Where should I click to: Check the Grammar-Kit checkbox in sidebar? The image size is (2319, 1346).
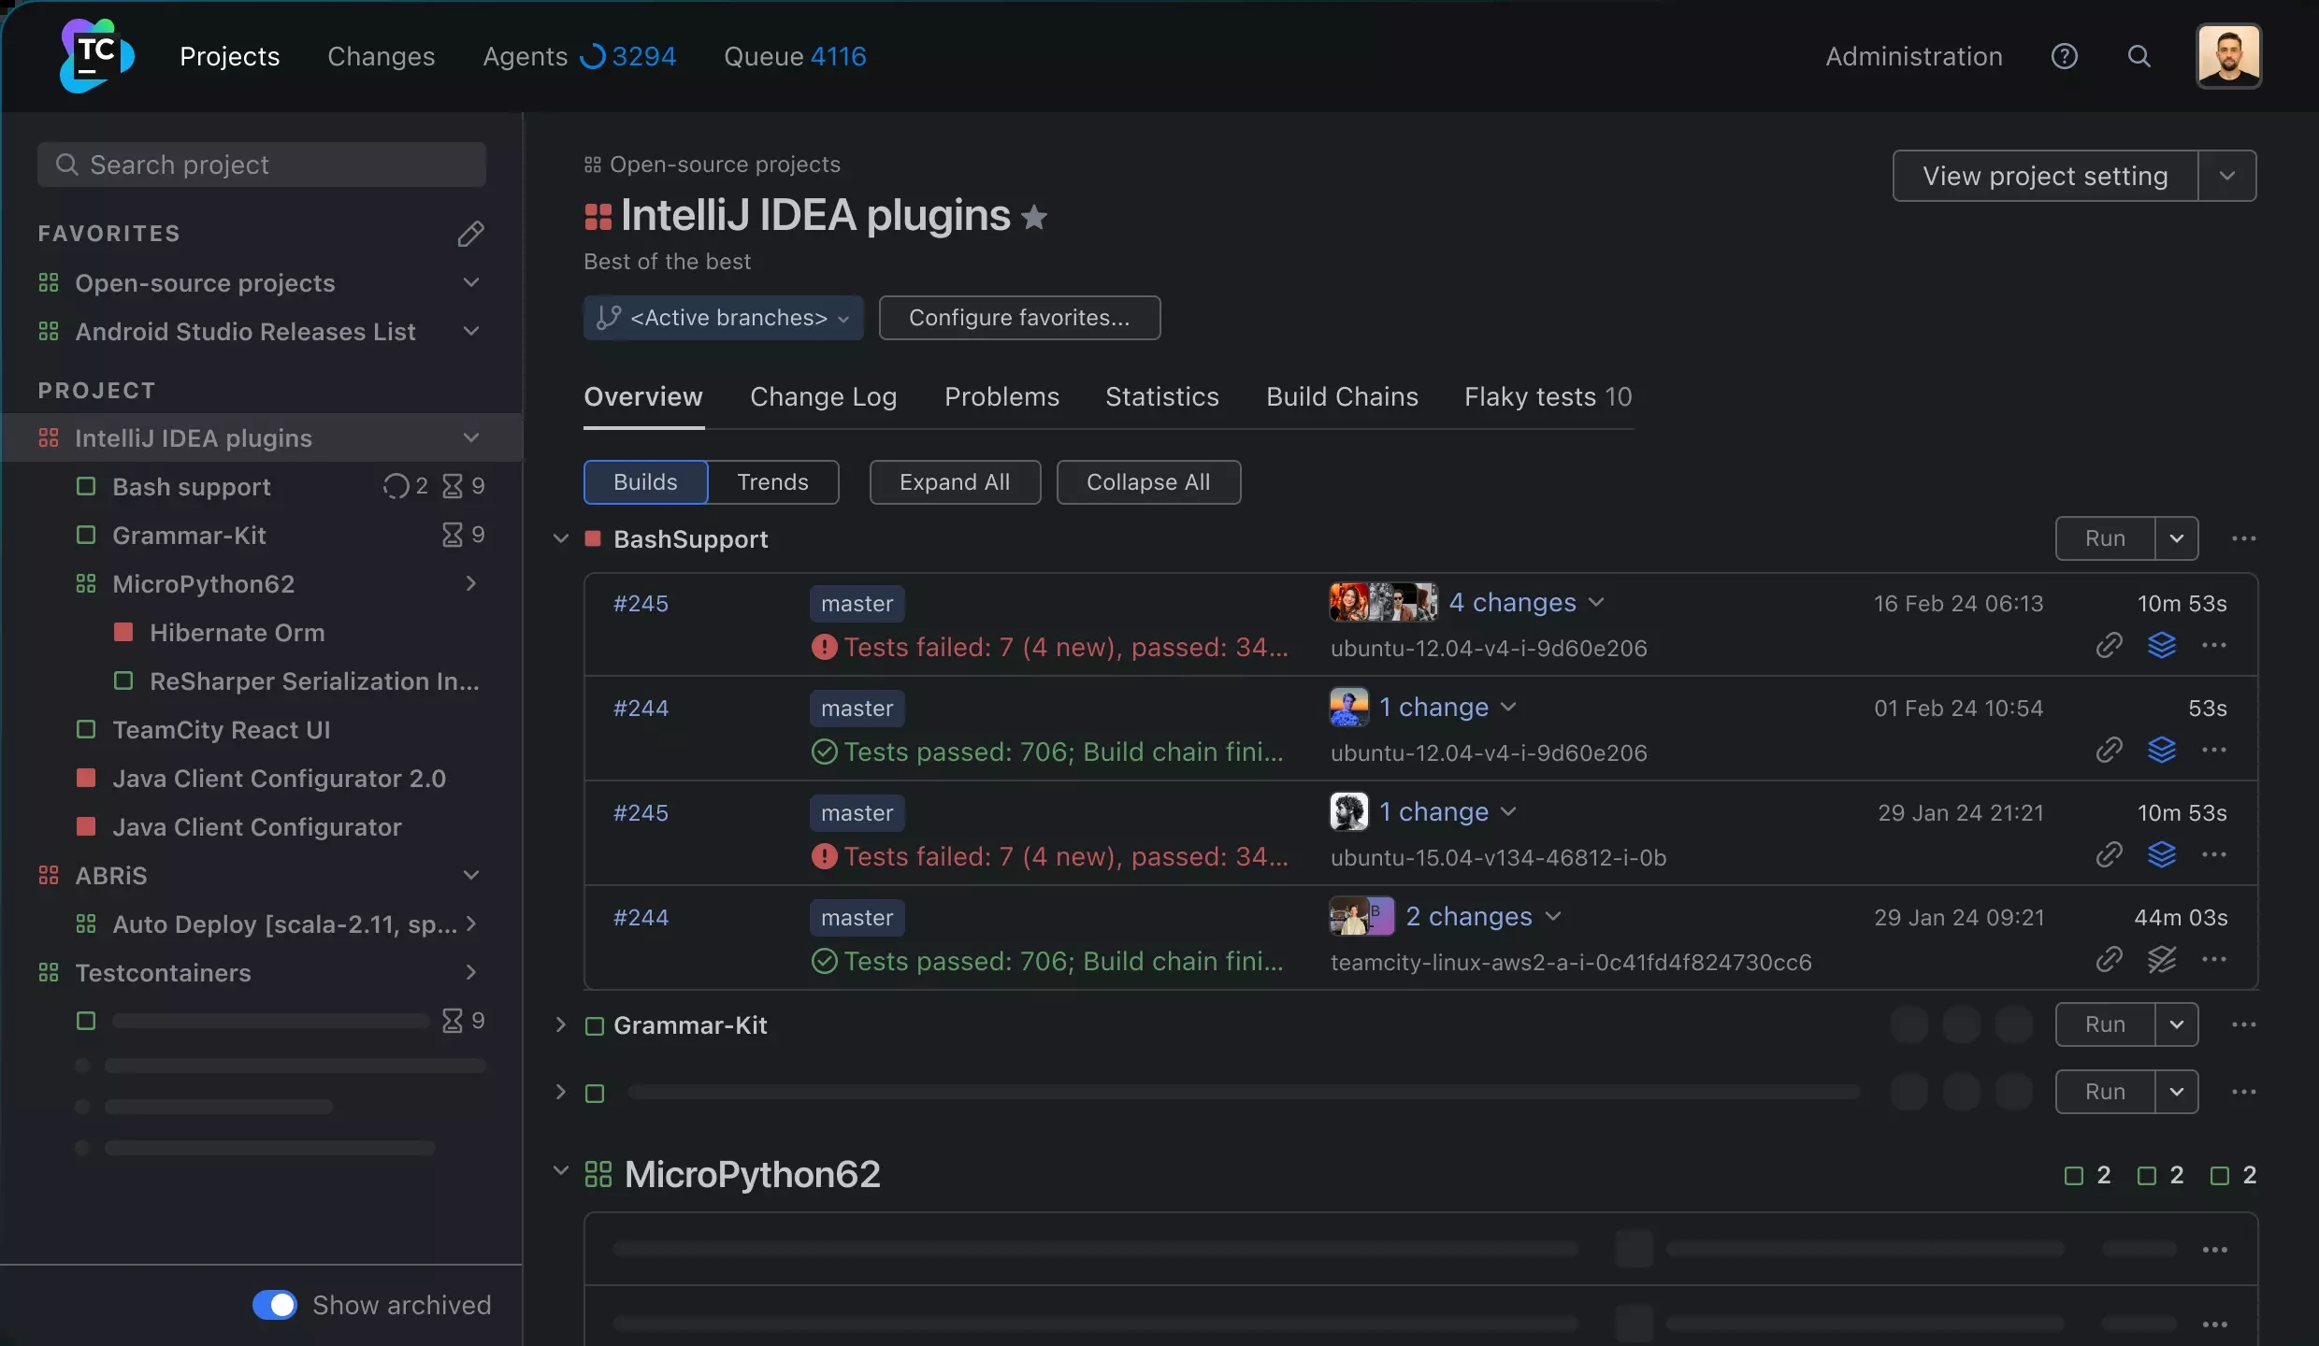(85, 535)
